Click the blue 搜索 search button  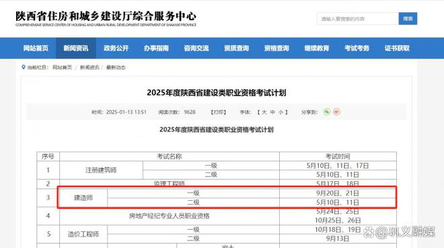tap(408, 19)
